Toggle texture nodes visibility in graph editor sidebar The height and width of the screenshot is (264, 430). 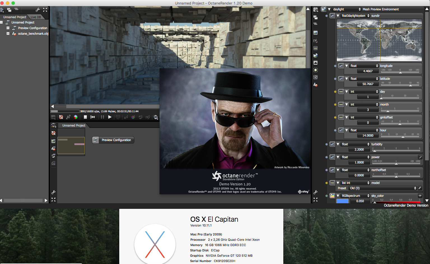coord(53,141)
